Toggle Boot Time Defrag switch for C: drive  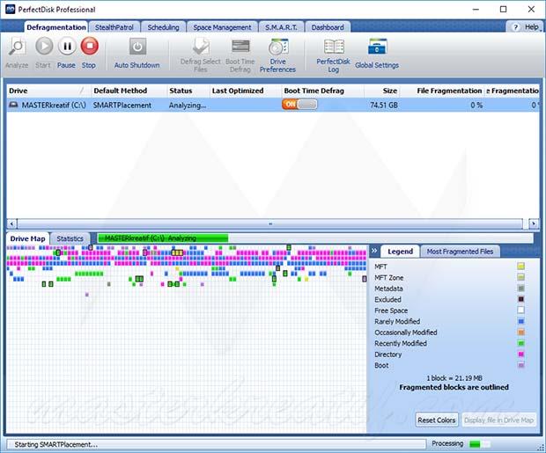tap(299, 105)
